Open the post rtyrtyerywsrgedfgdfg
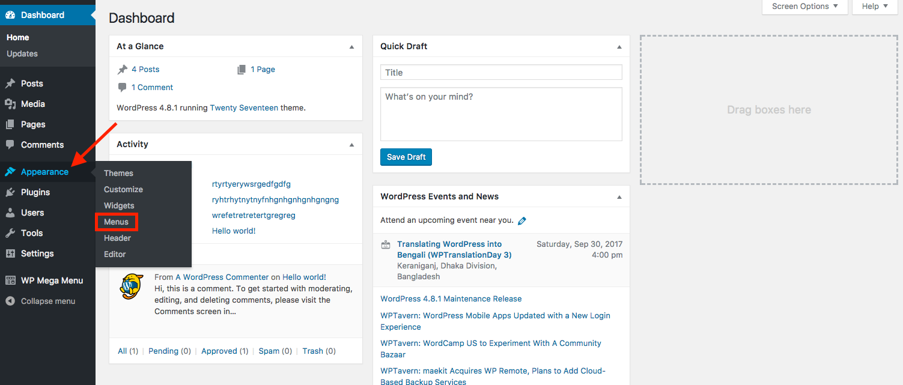 251,184
